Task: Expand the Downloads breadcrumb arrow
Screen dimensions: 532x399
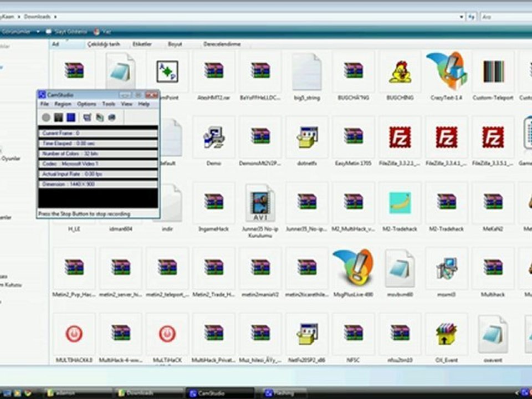Action: [55, 17]
